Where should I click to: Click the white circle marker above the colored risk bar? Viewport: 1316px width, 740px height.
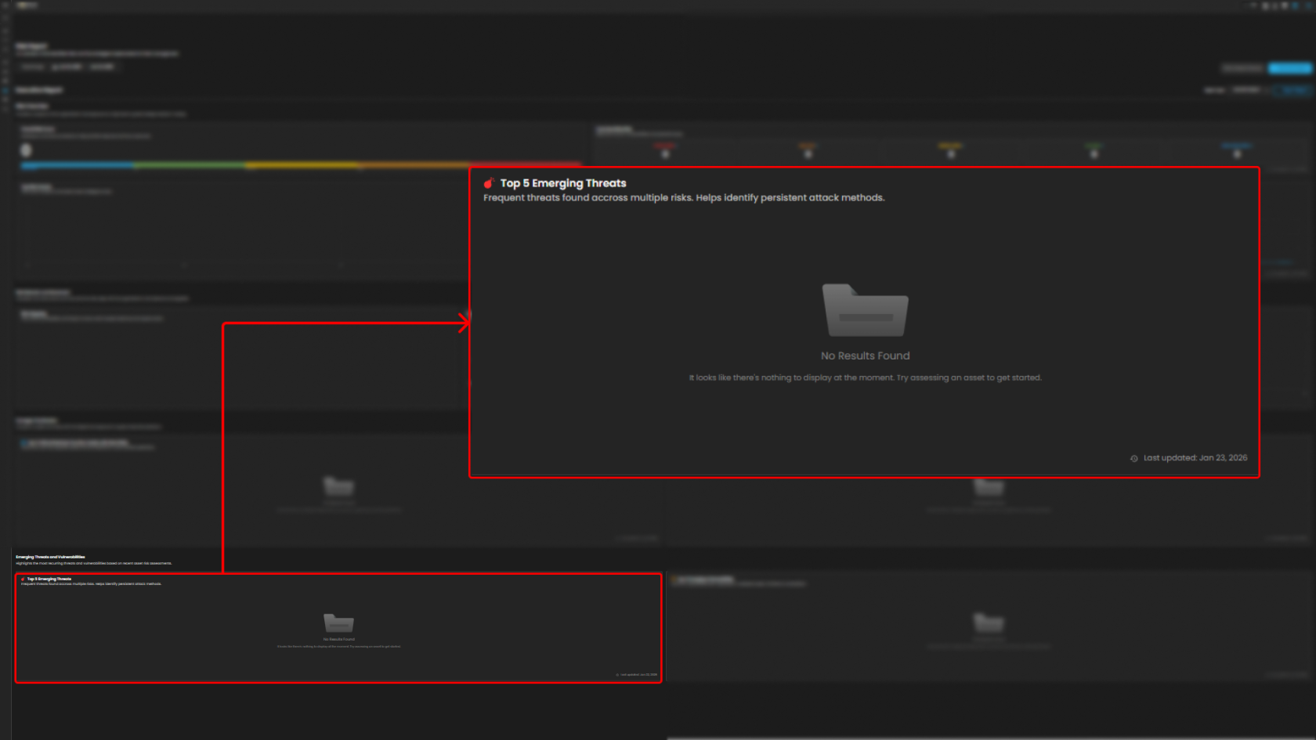point(26,150)
